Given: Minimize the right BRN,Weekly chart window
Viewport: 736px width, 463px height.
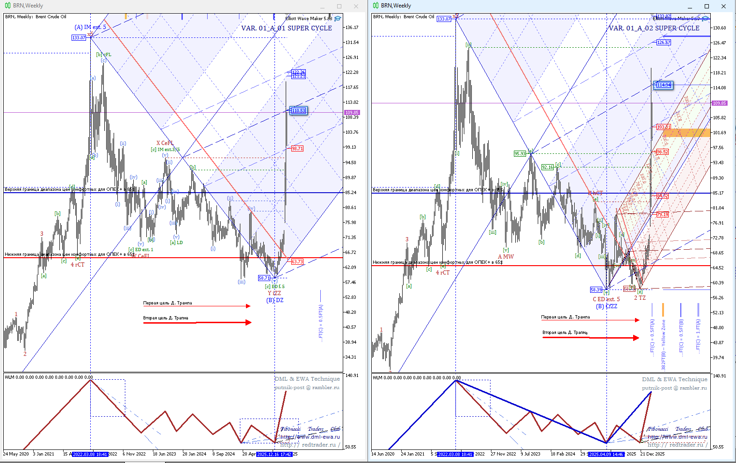Looking at the screenshot, I should (690, 6).
